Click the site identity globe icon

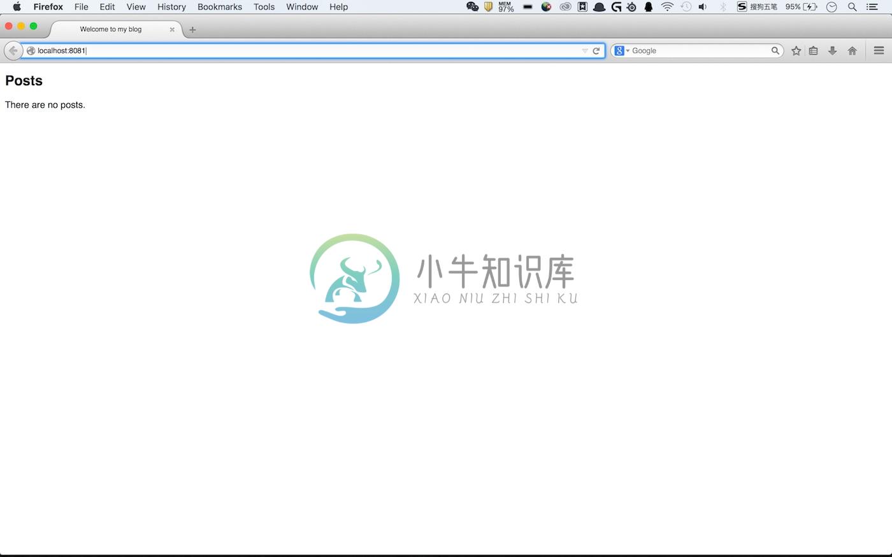31,51
